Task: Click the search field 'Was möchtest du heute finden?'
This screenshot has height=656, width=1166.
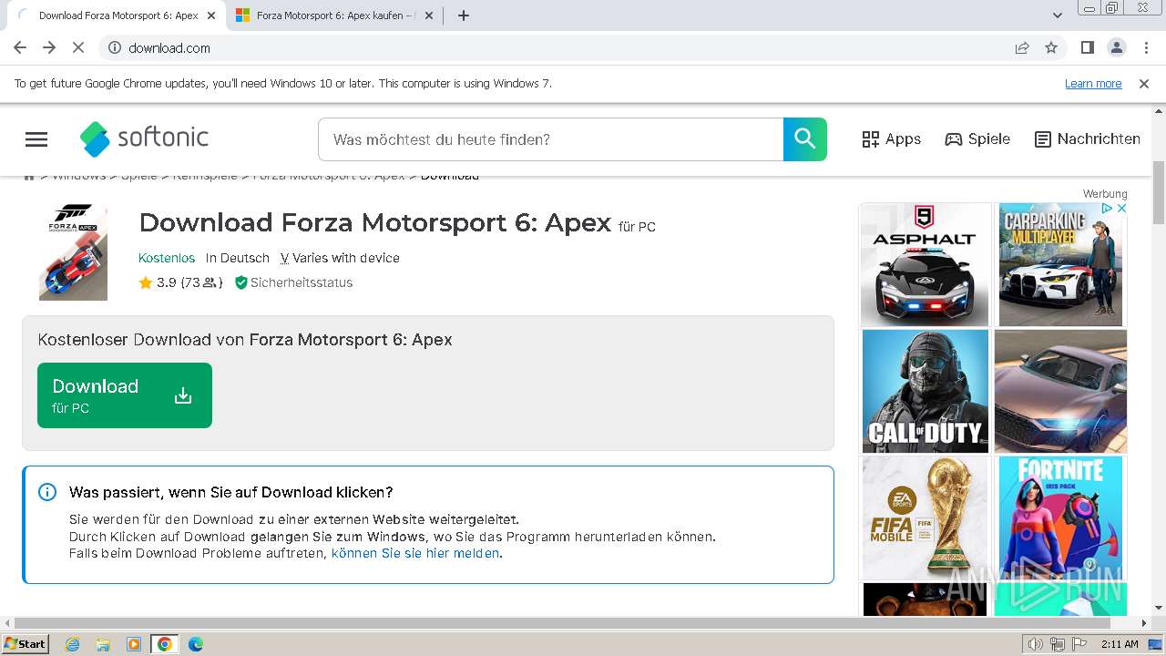Action: click(x=551, y=139)
